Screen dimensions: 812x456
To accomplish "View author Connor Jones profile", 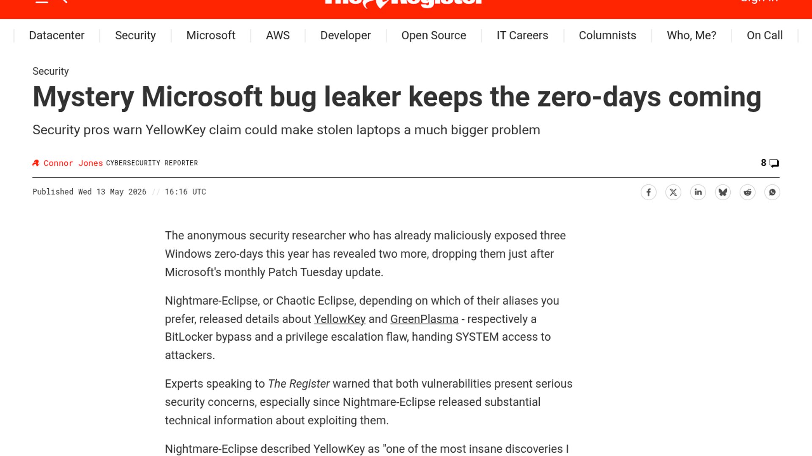I will (73, 163).
